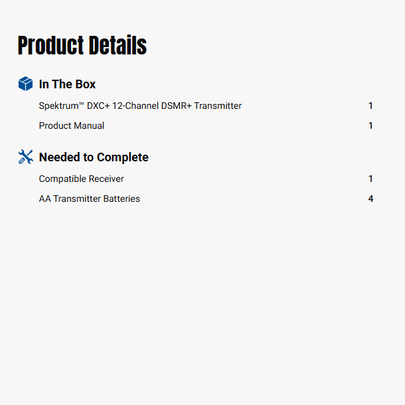Select the Needed to Complete section heading
The width and height of the screenshot is (405, 405).
pyautogui.click(x=94, y=157)
